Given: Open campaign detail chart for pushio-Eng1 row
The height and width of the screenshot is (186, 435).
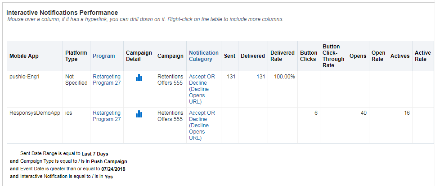Looking at the screenshot, I should (x=139, y=78).
